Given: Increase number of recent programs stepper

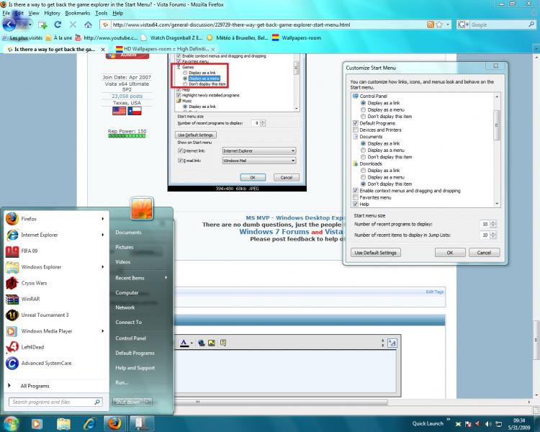Looking at the screenshot, I should 492,222.
